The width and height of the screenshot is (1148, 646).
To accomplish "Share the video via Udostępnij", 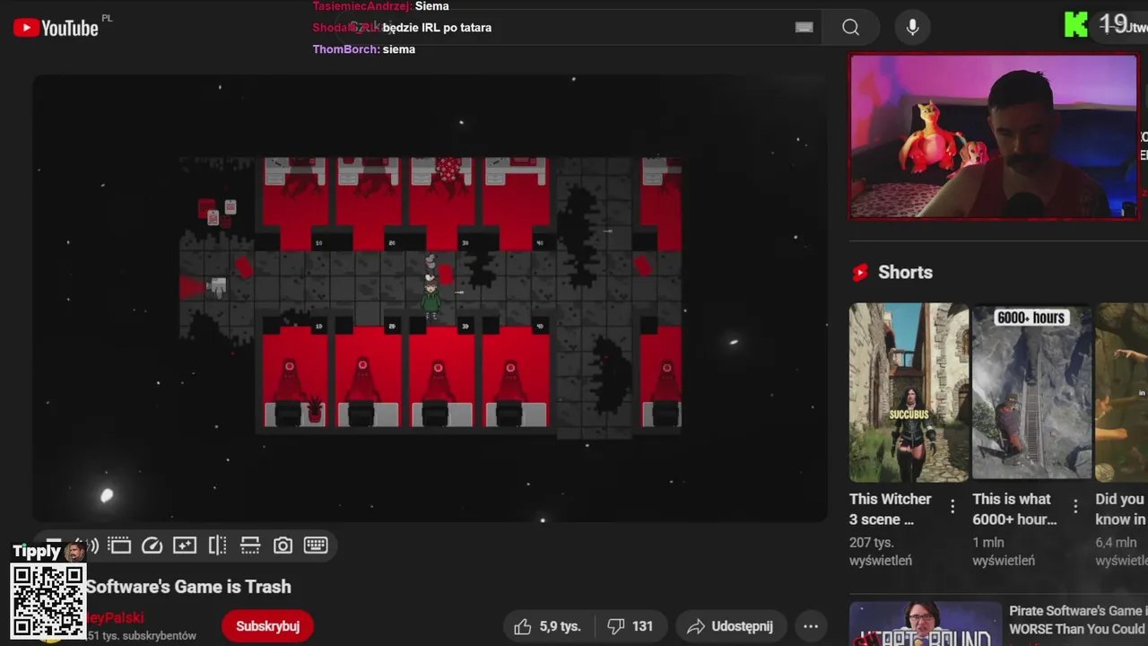I will [x=729, y=626].
